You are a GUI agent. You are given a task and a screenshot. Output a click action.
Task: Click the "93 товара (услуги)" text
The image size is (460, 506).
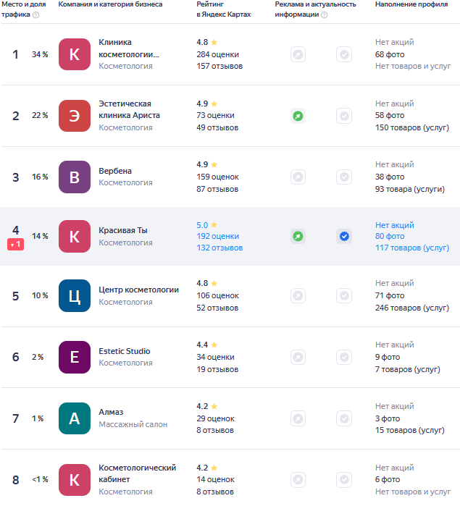point(410,189)
